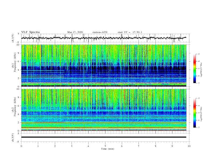Viewport: 213px width, 164px height.
Task: Click time axis tick label "2"
Action: tap(55, 146)
